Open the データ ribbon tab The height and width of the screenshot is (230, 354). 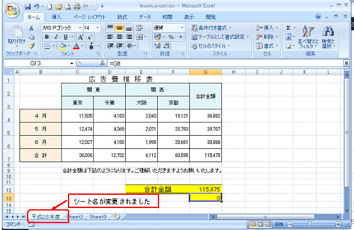point(145,18)
